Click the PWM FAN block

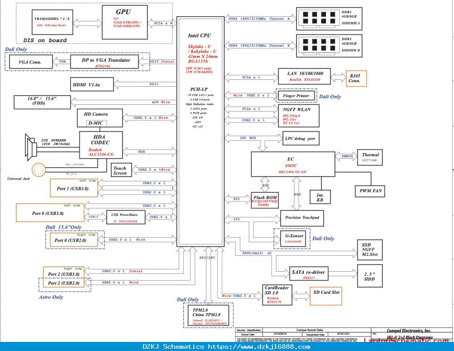tap(370, 191)
